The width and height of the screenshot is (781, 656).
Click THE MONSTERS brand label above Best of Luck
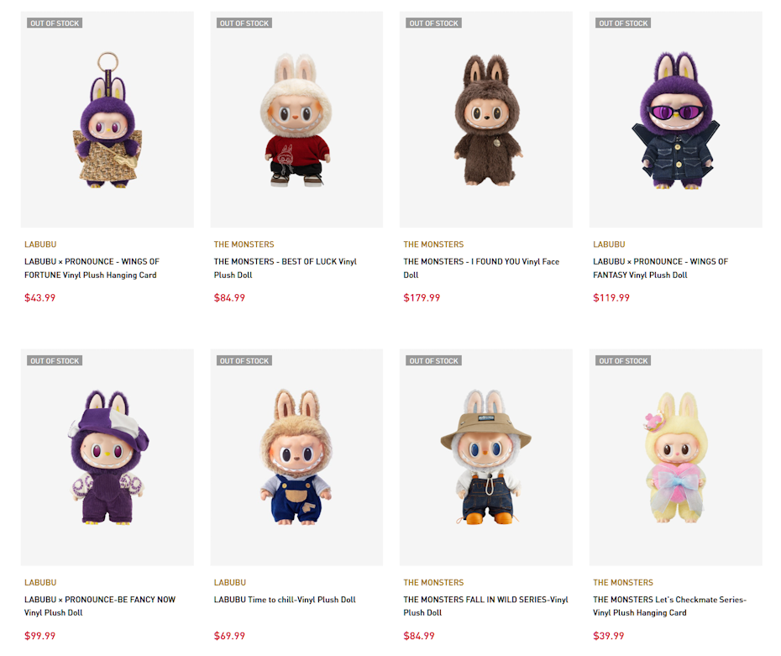(244, 244)
